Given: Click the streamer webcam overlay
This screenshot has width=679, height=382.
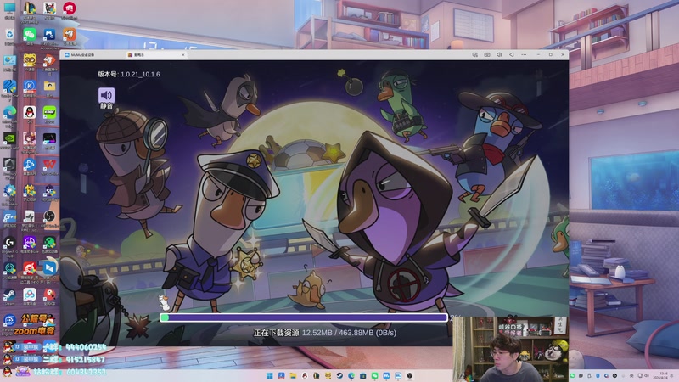Looking at the screenshot, I should (x=511, y=349).
